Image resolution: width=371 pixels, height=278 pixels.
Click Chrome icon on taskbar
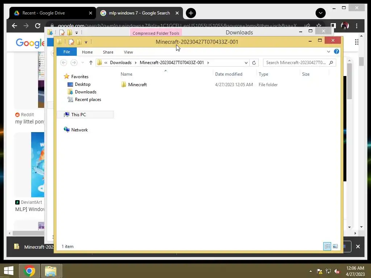(29, 271)
